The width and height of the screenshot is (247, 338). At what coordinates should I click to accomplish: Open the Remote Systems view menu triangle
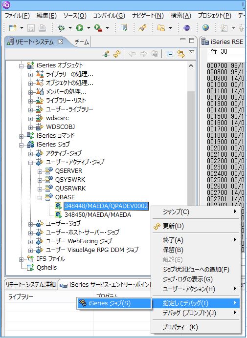click(192, 51)
